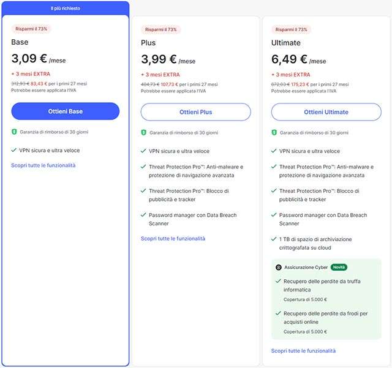The image size is (392, 368).
Task: Click the Risparmi il 73% badge on Plus
Action: click(x=161, y=29)
